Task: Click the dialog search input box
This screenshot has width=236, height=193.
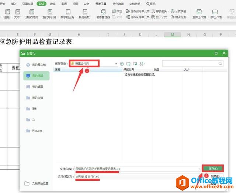Action: click(192, 64)
